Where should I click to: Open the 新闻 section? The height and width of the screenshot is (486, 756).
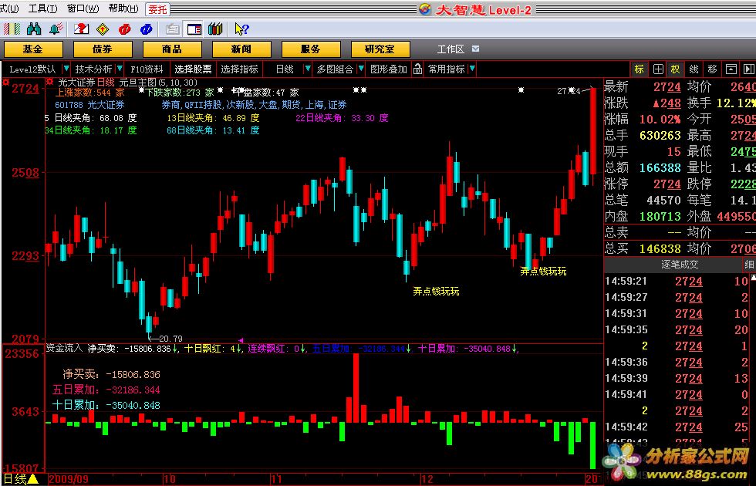pos(241,49)
